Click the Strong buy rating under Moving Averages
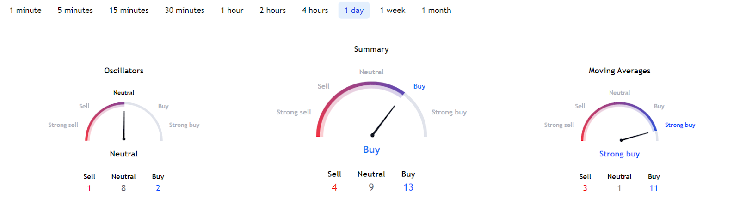The height and width of the screenshot is (204, 740). click(619, 154)
